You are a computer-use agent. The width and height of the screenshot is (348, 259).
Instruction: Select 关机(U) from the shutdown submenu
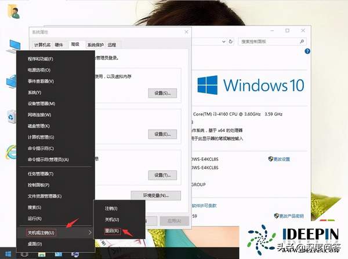click(112, 220)
